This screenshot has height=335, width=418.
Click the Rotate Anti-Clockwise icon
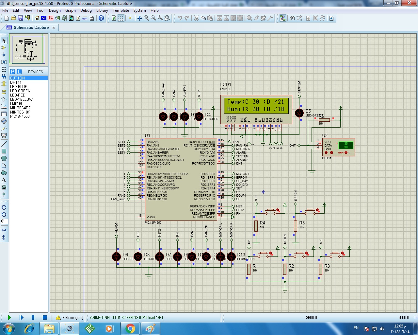coord(4,215)
